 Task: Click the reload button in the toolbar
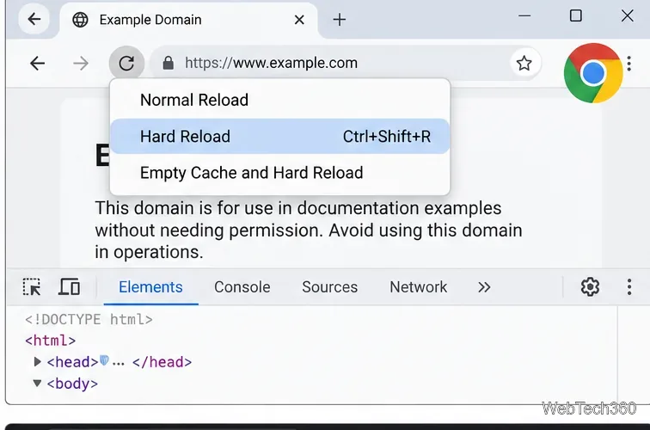coord(126,64)
